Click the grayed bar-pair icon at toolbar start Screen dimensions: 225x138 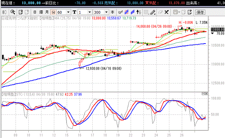tap(4, 12)
